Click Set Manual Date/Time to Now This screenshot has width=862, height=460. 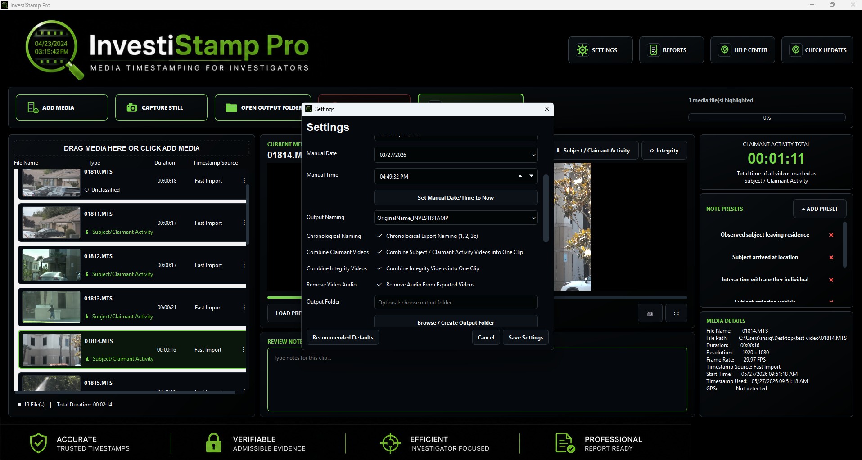point(456,198)
